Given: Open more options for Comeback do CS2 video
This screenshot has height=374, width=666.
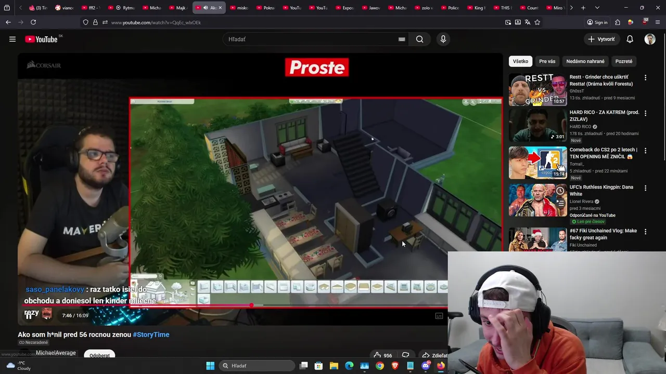Looking at the screenshot, I should point(645,150).
